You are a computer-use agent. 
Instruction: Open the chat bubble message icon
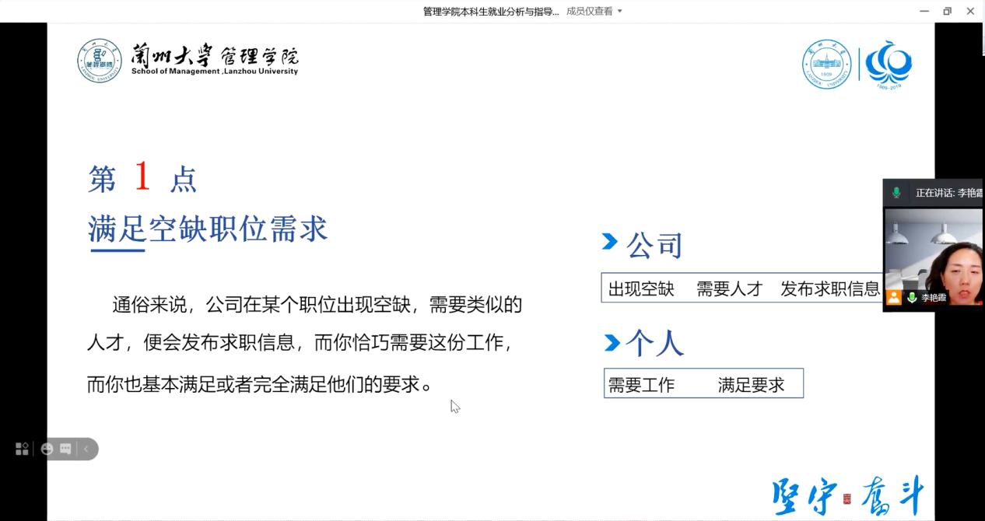65,449
